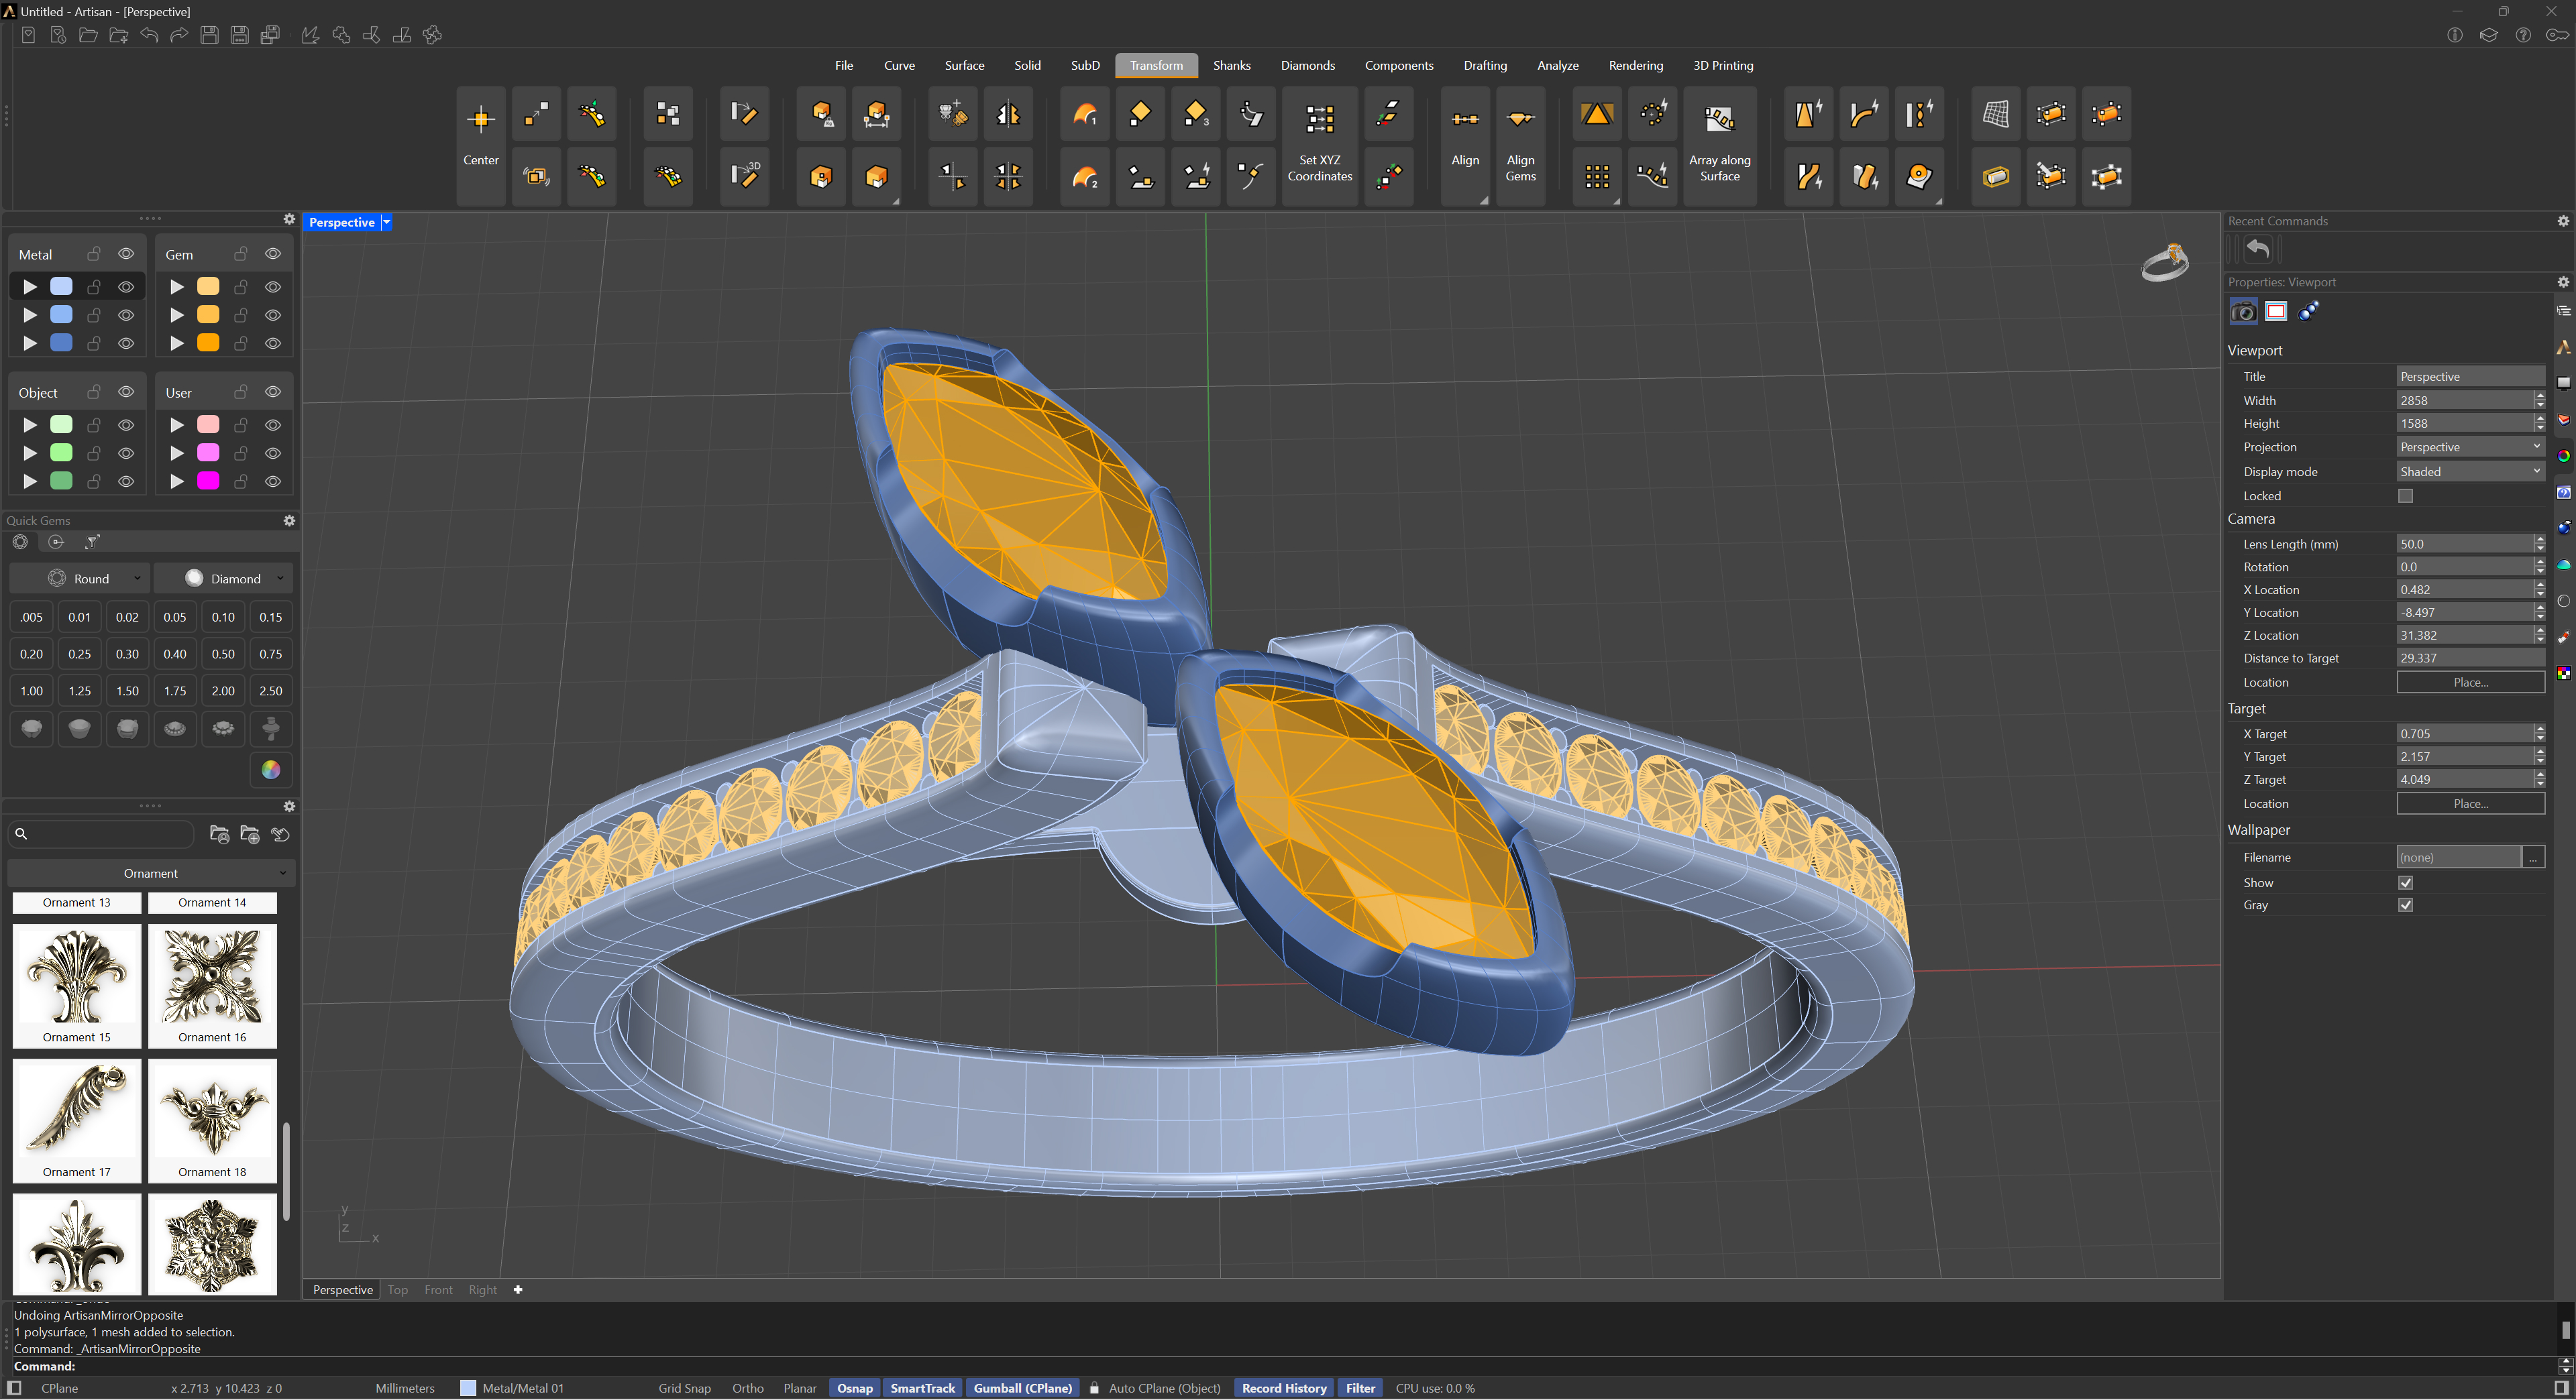
Task: Click the magenta User layer color swatch
Action: pos(208,481)
